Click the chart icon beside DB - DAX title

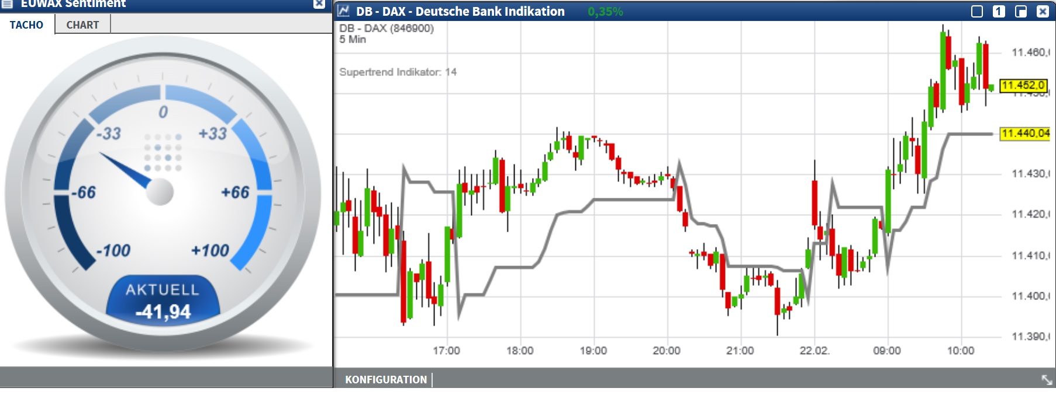pyautogui.click(x=343, y=11)
